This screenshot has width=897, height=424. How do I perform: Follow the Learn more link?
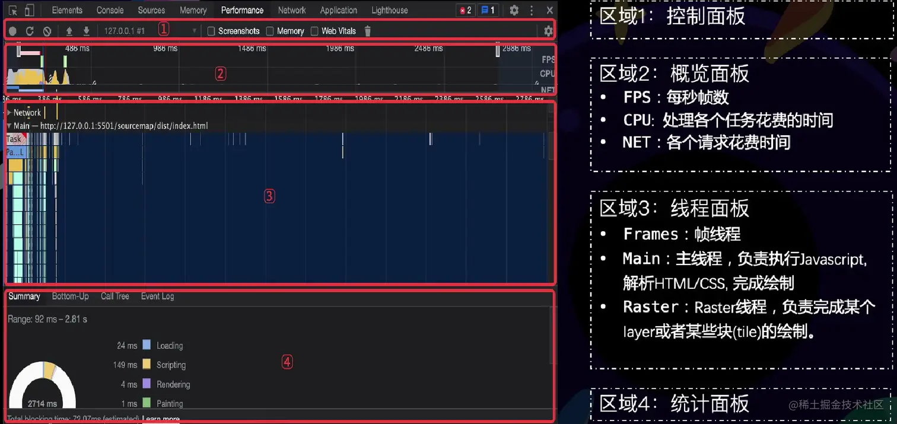tap(161, 419)
